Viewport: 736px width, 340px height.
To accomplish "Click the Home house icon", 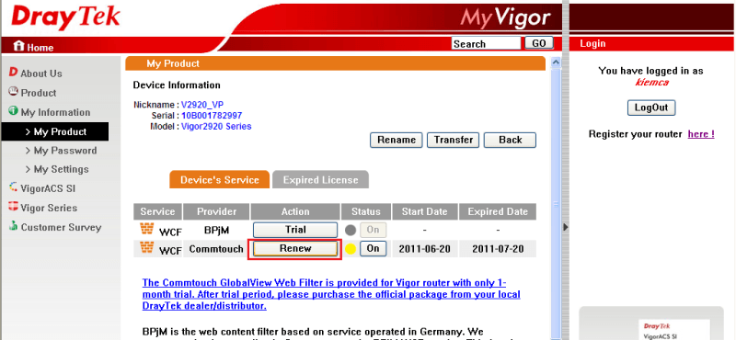I will (x=18, y=46).
